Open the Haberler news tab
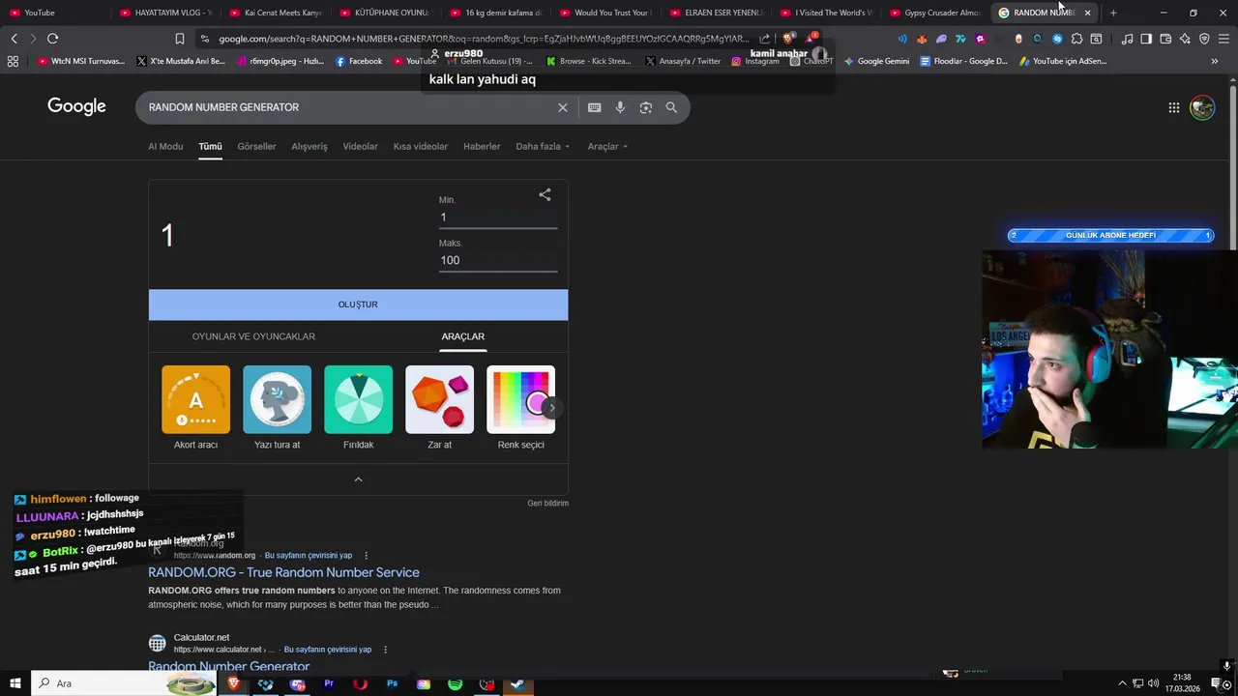The height and width of the screenshot is (696, 1238). [482, 147]
